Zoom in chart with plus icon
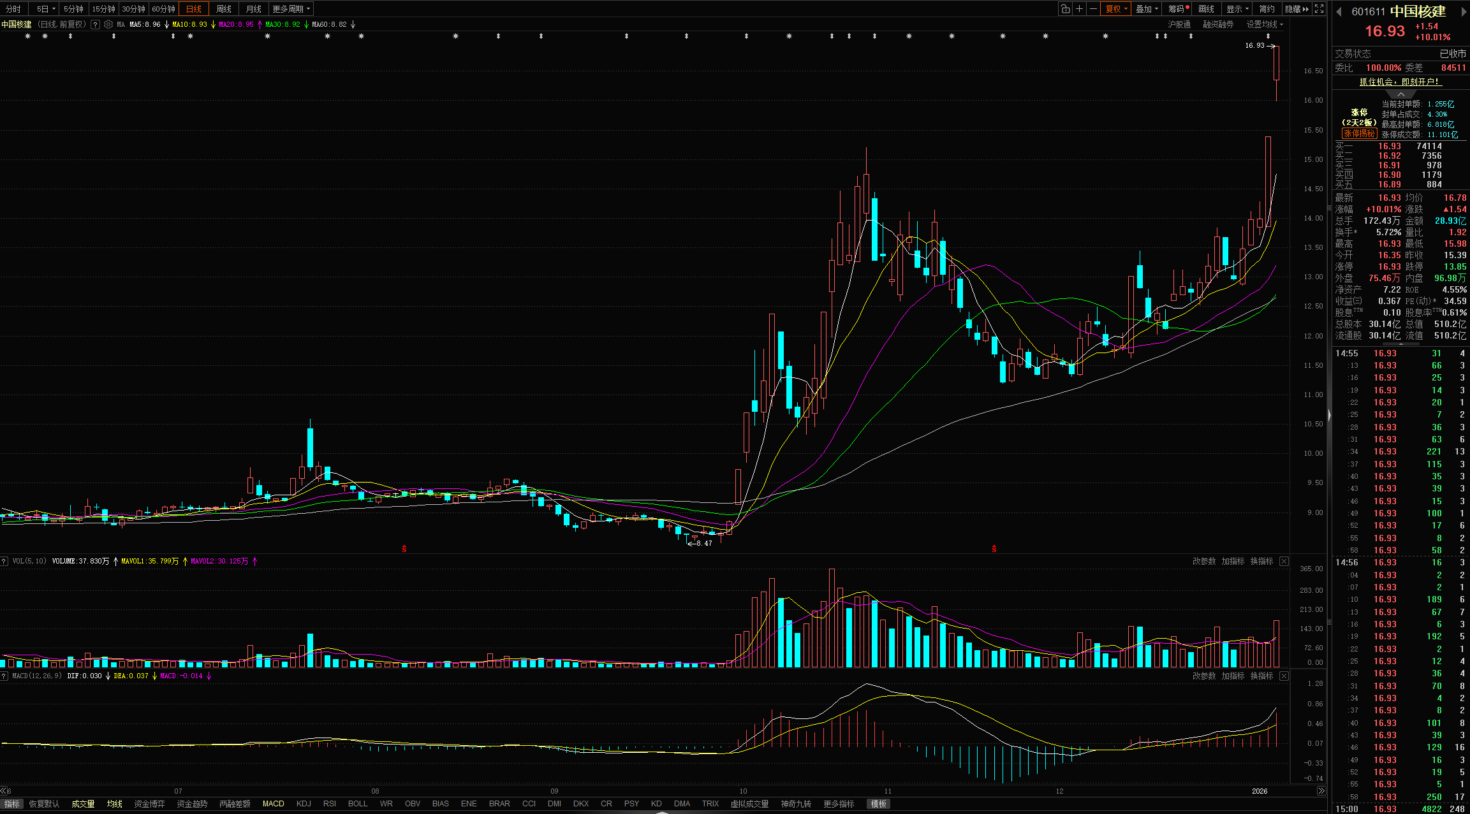1470x814 pixels. coord(1079,9)
